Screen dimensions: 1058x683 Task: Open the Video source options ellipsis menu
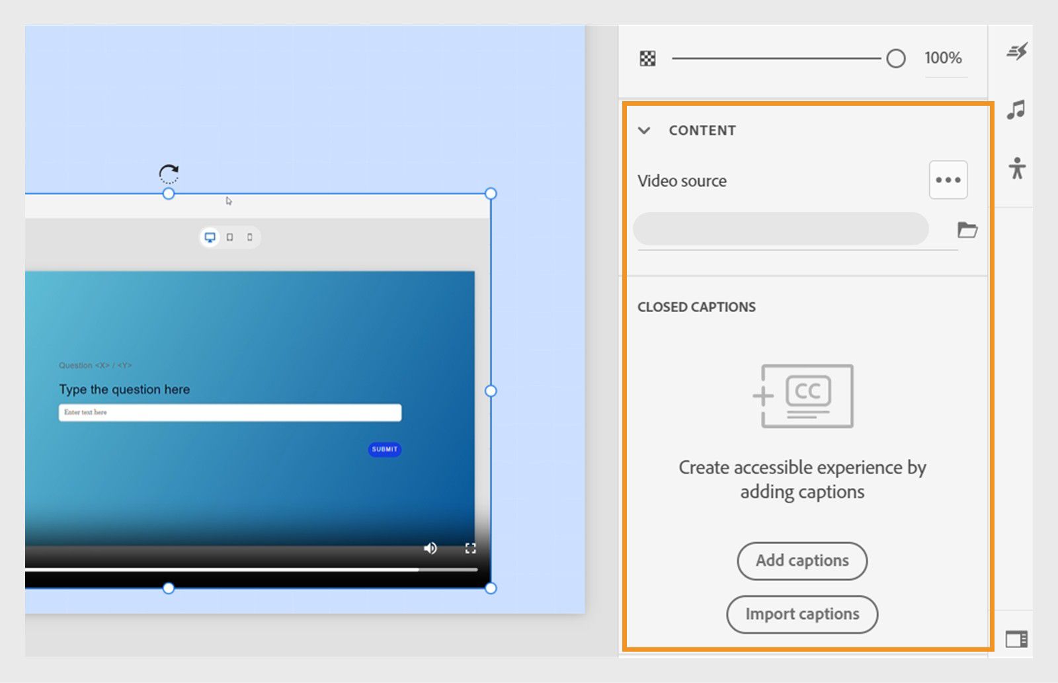[x=948, y=179]
